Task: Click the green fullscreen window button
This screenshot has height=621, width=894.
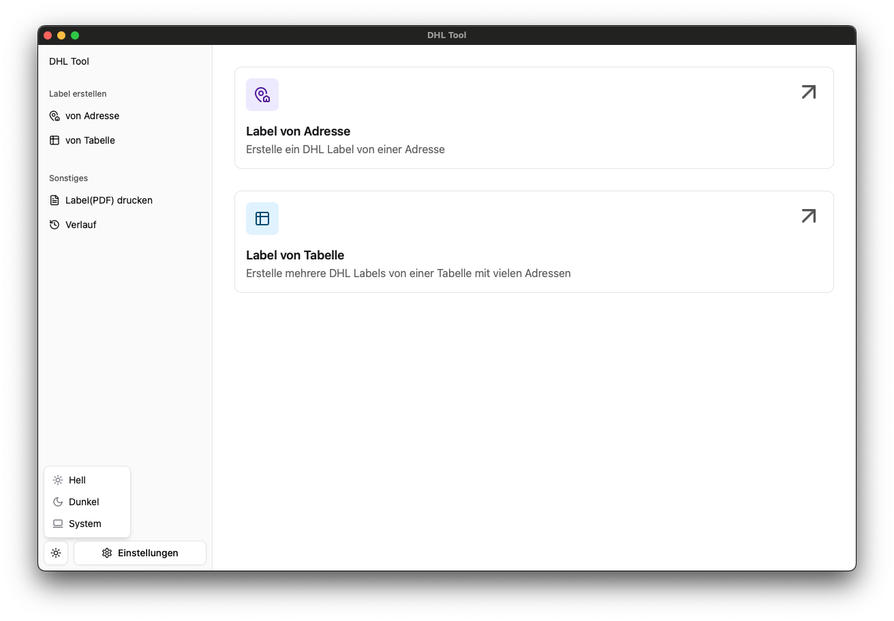Action: pyautogui.click(x=75, y=35)
